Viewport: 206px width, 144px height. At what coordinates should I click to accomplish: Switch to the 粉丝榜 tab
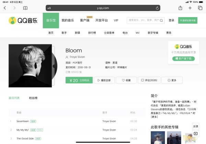coord(33,98)
